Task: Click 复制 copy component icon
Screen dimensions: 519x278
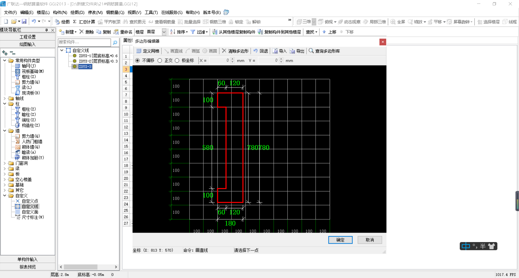Action: 99,32
